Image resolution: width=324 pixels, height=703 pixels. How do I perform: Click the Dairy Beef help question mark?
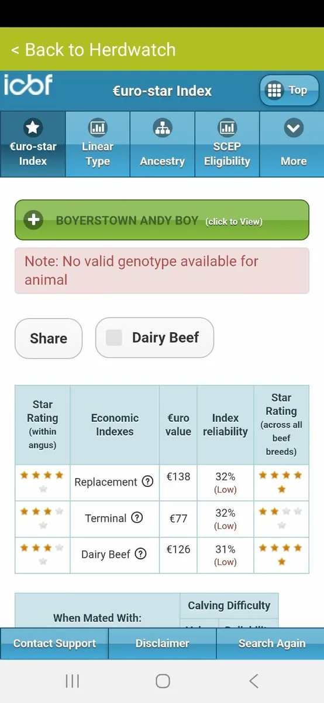tap(140, 554)
